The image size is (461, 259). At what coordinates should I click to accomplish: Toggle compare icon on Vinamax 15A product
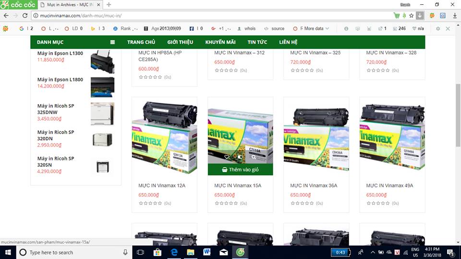pos(241,157)
